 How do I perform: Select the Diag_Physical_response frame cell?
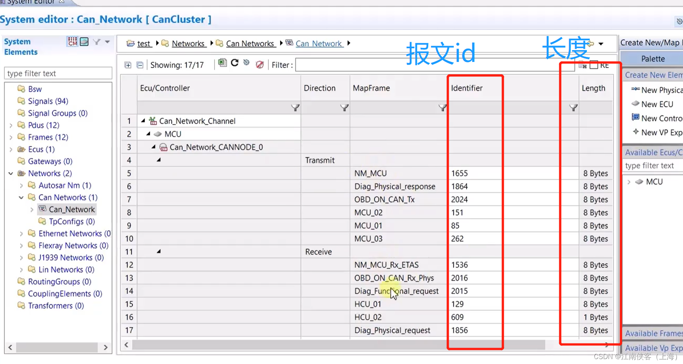click(x=398, y=187)
